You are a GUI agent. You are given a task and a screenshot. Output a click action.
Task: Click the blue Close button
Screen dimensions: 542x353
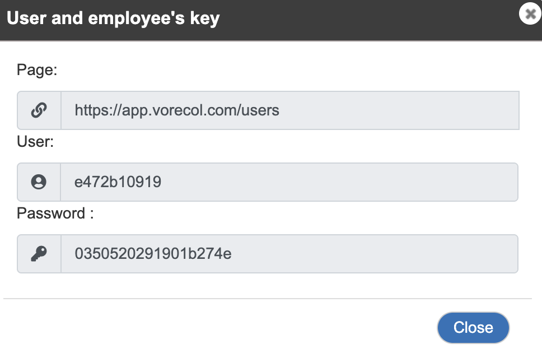[x=473, y=327]
